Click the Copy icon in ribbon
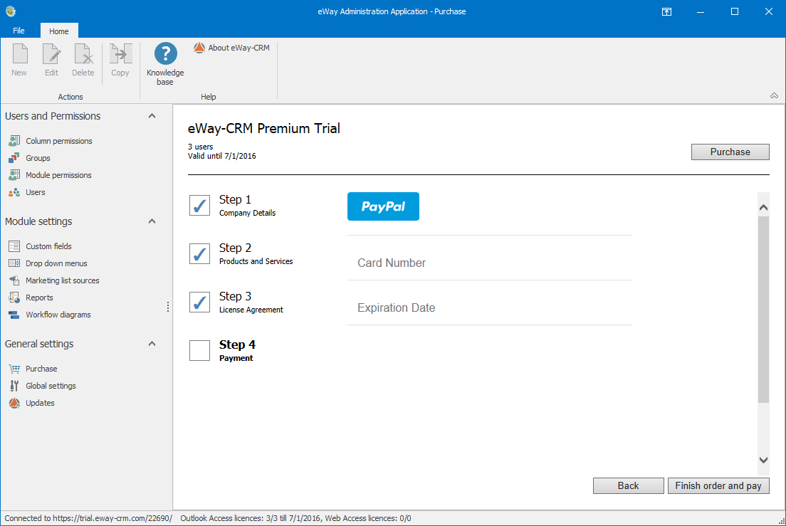The height and width of the screenshot is (526, 786). 121,54
